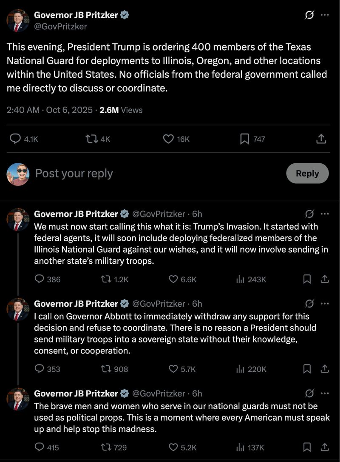340x462 pixels.
Task: Open more options on 'Trump's Invasion' reply
Action: coord(325,214)
